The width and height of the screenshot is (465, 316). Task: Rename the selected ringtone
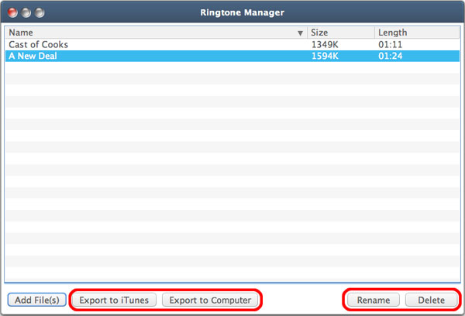click(373, 300)
